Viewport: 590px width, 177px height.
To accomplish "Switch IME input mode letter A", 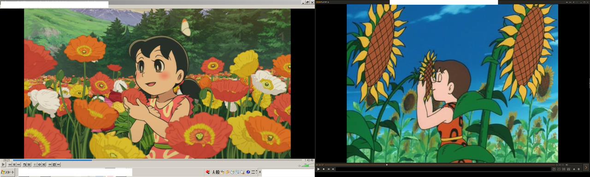I will (213, 172).
